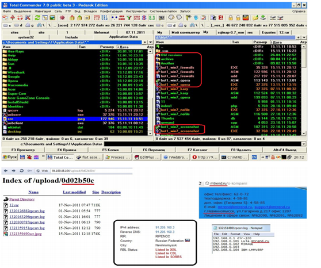Image resolution: width=321 pixels, height=268 pixels.
Task: Select the sqlmap-0.7_exe tab
Action: pos(231,33)
